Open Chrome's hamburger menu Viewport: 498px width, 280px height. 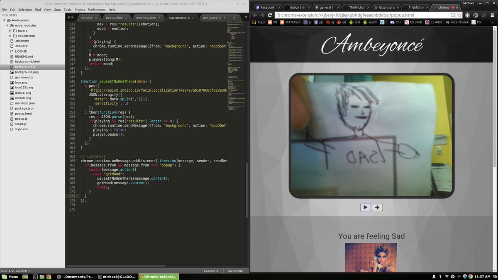493,15
